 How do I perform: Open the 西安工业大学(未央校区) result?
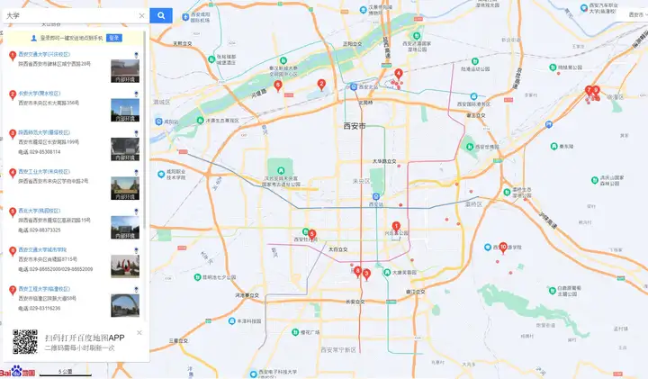point(44,171)
